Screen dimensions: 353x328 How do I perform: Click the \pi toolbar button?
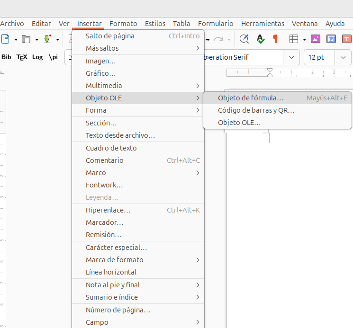click(x=54, y=57)
